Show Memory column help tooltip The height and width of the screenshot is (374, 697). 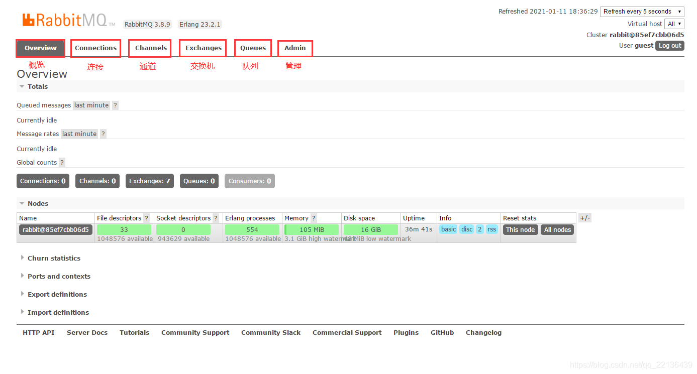[314, 218]
